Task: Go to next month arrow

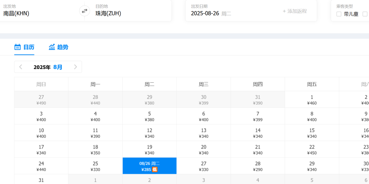Action: click(x=76, y=67)
